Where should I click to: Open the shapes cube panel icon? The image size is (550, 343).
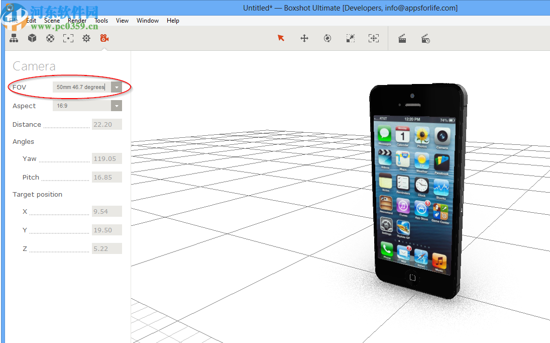coord(32,38)
